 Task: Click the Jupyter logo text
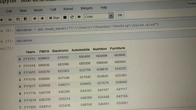[x=8, y=2]
